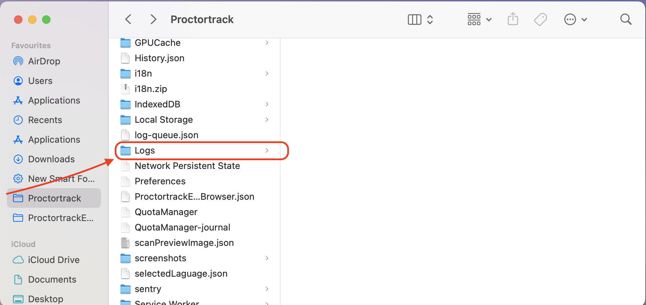Click the Share toolbar icon
The height and width of the screenshot is (305, 646).
[513, 19]
